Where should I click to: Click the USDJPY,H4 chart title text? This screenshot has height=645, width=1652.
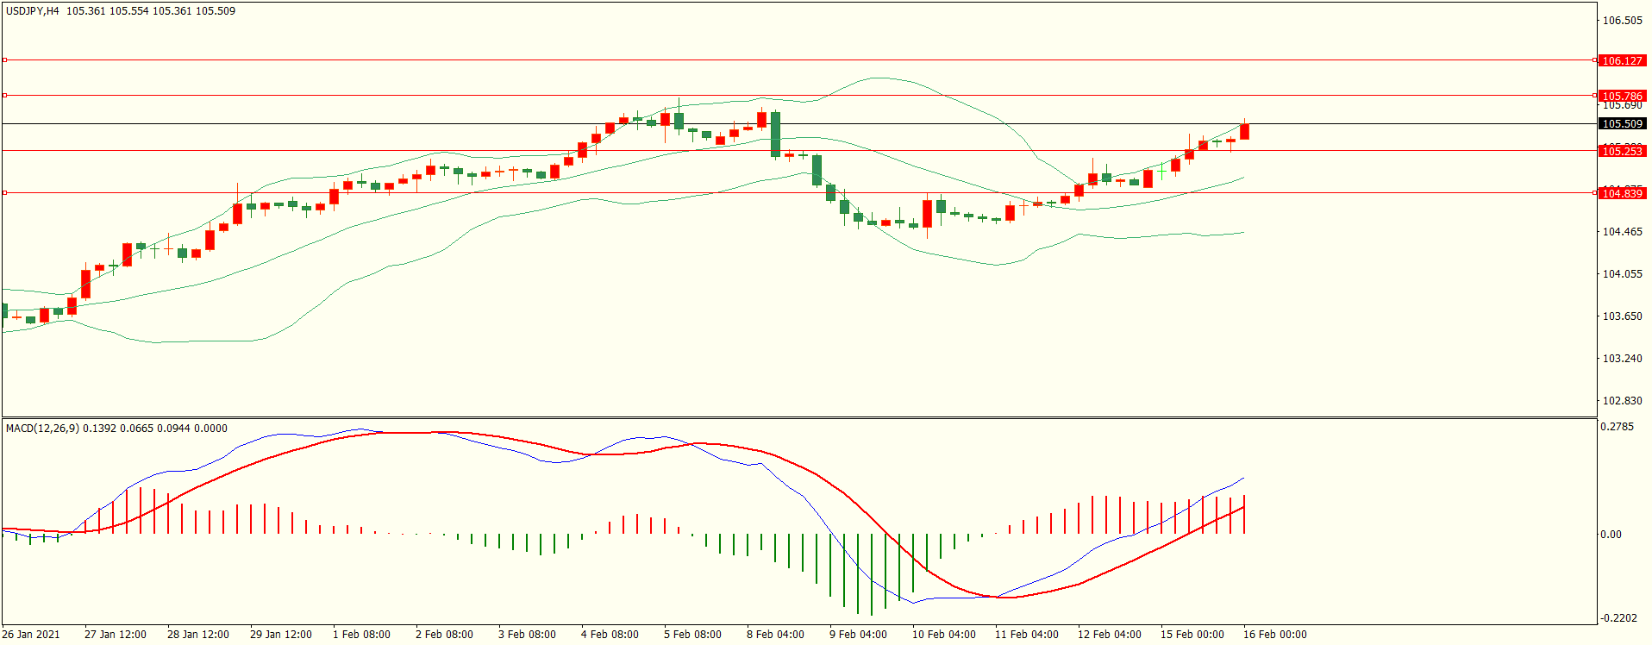(33, 11)
